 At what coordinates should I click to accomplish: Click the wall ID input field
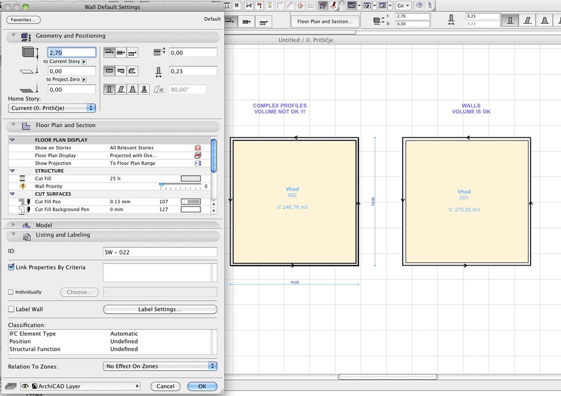tap(160, 252)
